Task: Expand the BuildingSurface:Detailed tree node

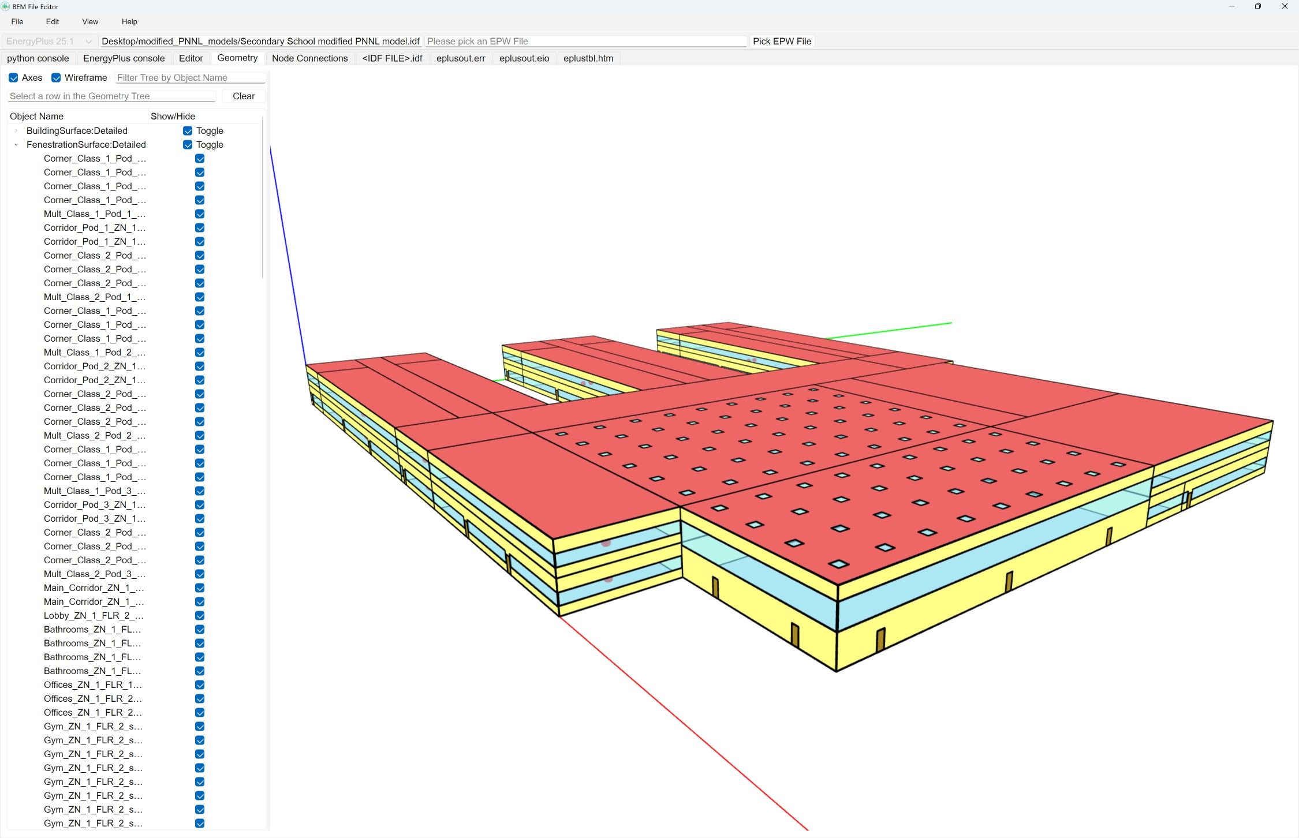Action: coord(16,131)
